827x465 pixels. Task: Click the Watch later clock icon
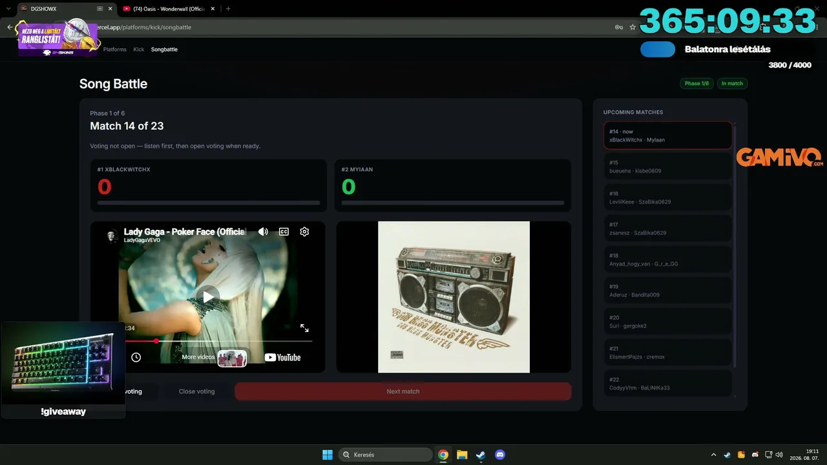tap(136, 357)
